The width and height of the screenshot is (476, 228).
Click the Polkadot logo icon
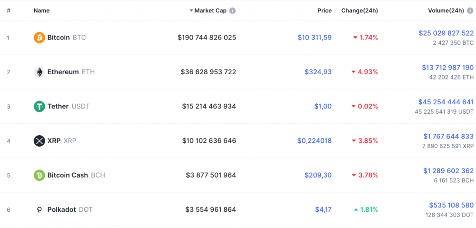tap(39, 209)
